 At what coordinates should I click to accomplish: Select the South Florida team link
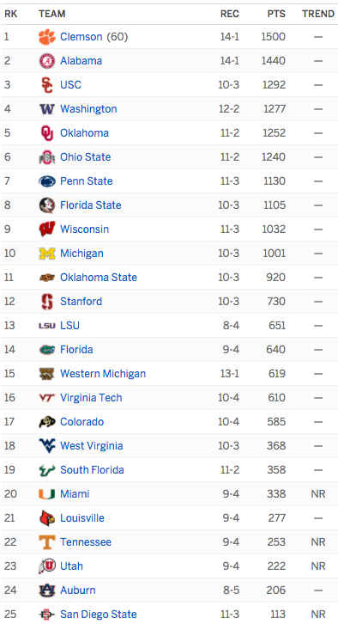click(x=92, y=470)
